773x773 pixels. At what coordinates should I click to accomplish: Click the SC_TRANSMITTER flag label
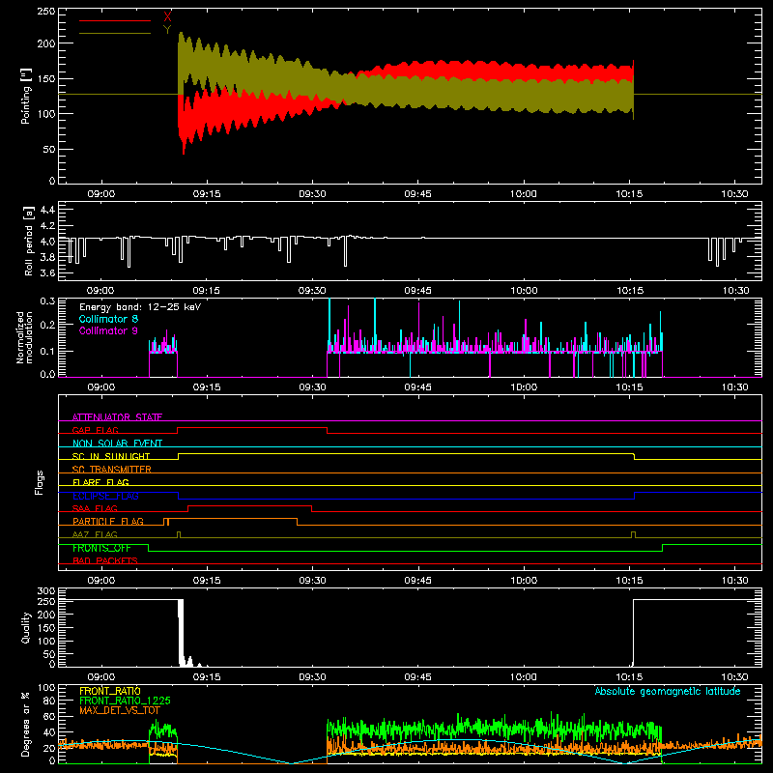(112, 470)
